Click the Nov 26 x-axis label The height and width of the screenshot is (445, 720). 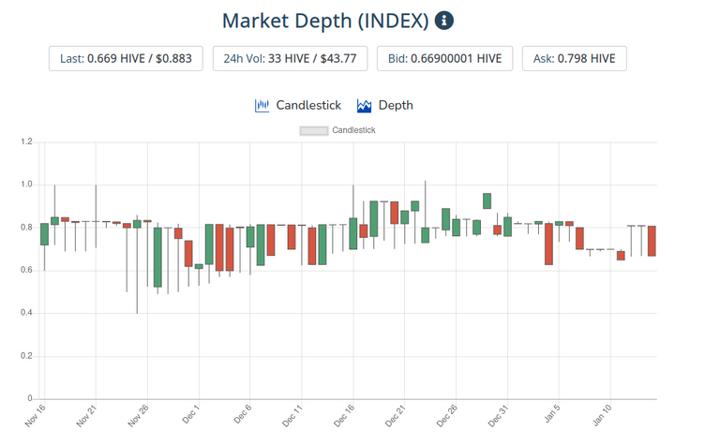pos(138,416)
